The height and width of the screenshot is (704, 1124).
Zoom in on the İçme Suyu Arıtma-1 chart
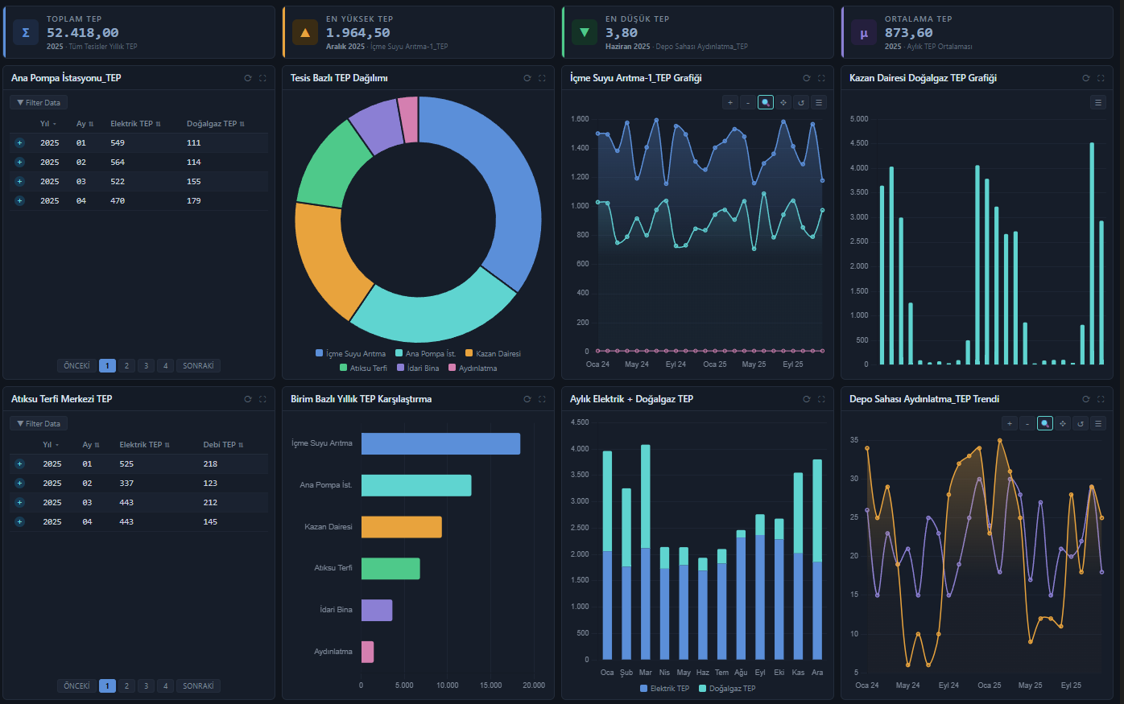pyautogui.click(x=730, y=102)
